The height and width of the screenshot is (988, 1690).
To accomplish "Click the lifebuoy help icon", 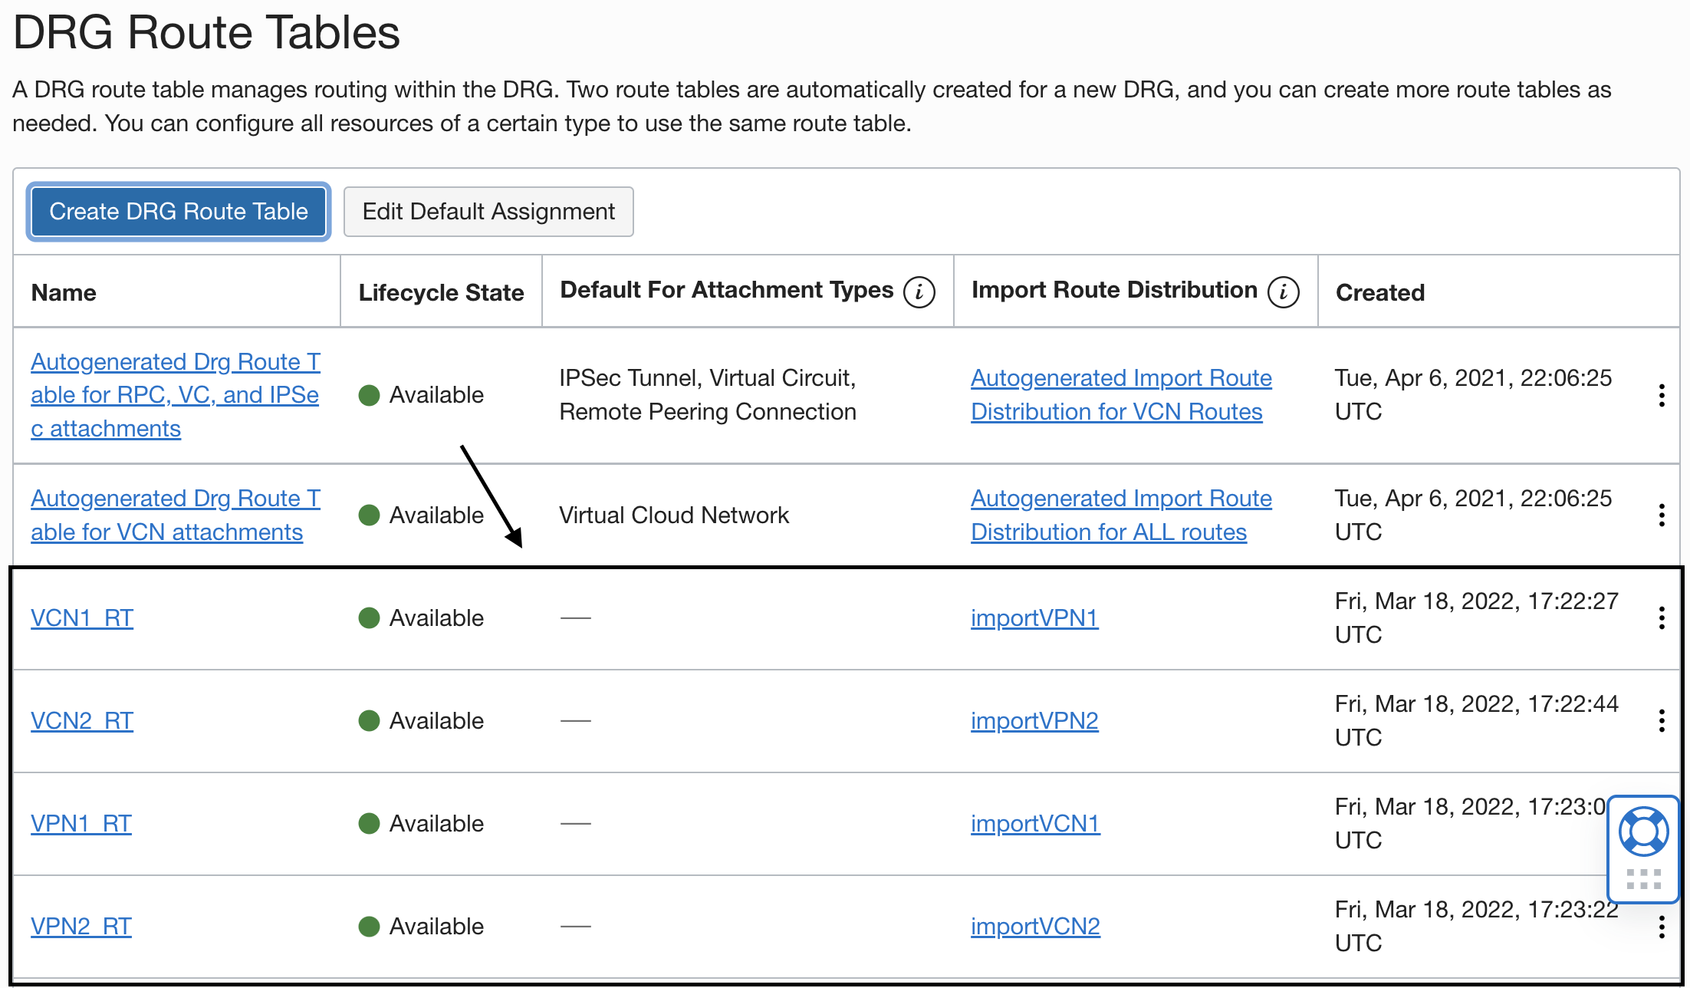I will [1643, 832].
